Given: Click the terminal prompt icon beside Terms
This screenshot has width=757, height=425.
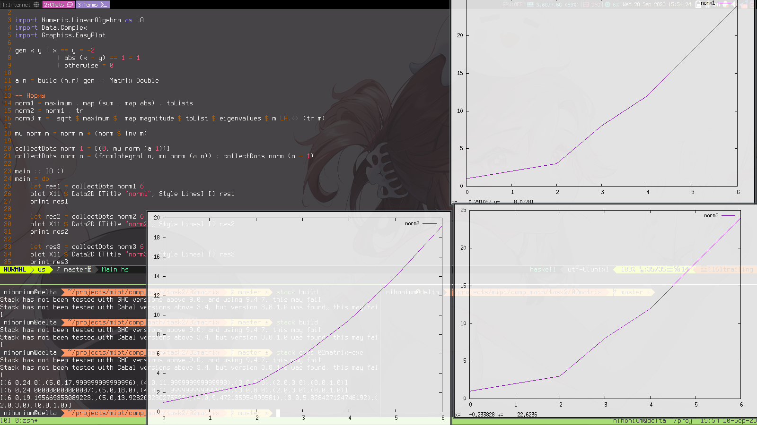Looking at the screenshot, I should point(104,5).
